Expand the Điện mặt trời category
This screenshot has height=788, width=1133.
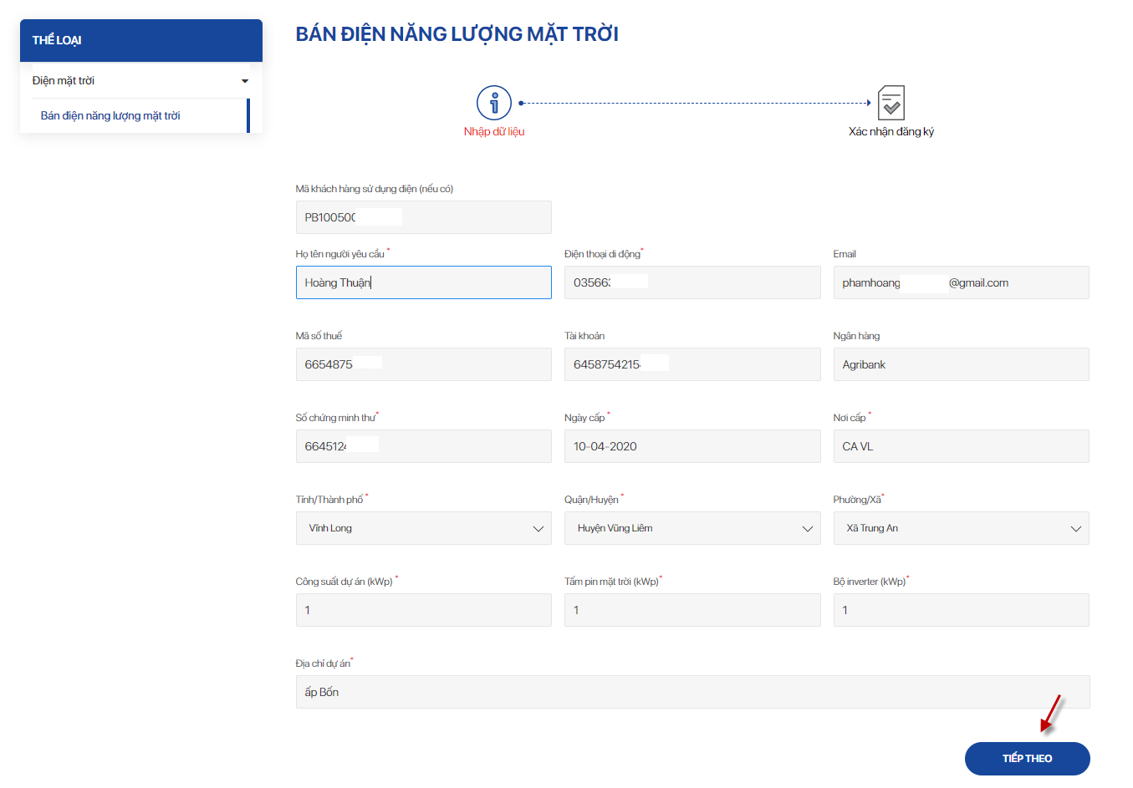(140, 81)
